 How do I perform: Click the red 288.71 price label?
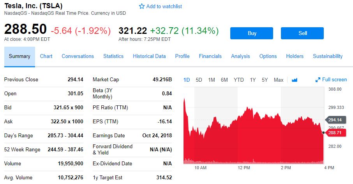pyautogui.click(x=336, y=133)
